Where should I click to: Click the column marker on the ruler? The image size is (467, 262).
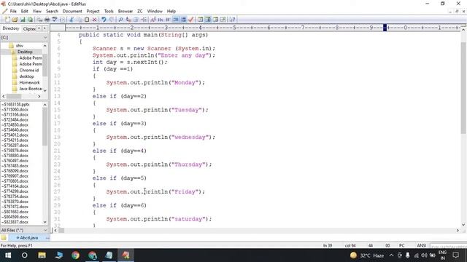[x=385, y=28]
